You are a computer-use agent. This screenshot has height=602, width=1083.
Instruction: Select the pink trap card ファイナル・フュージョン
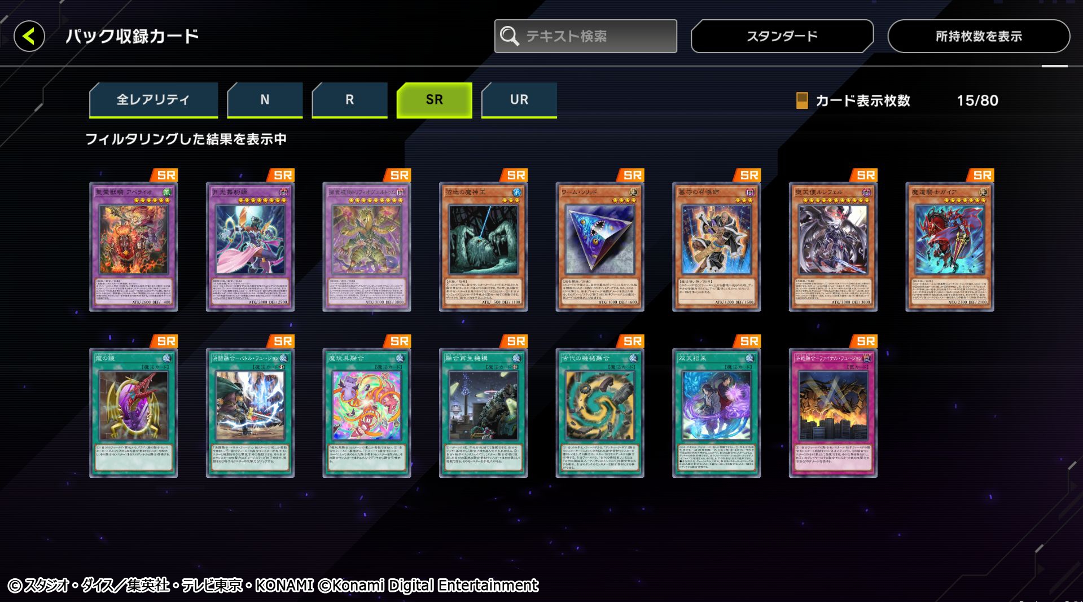coord(833,413)
